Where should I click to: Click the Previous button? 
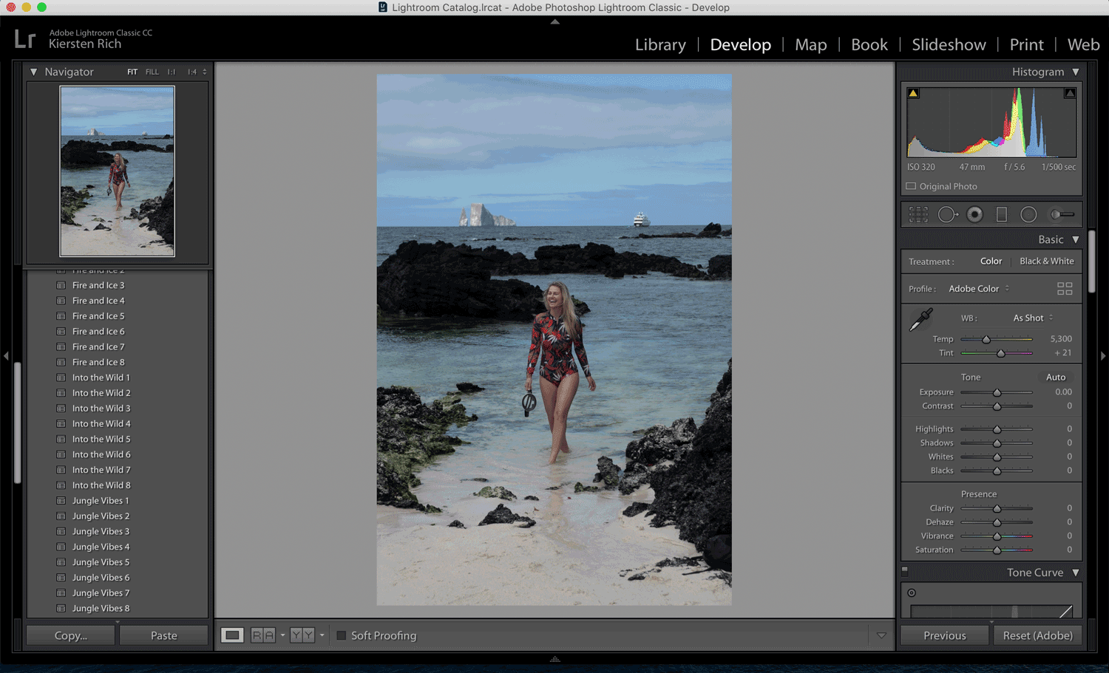(944, 635)
